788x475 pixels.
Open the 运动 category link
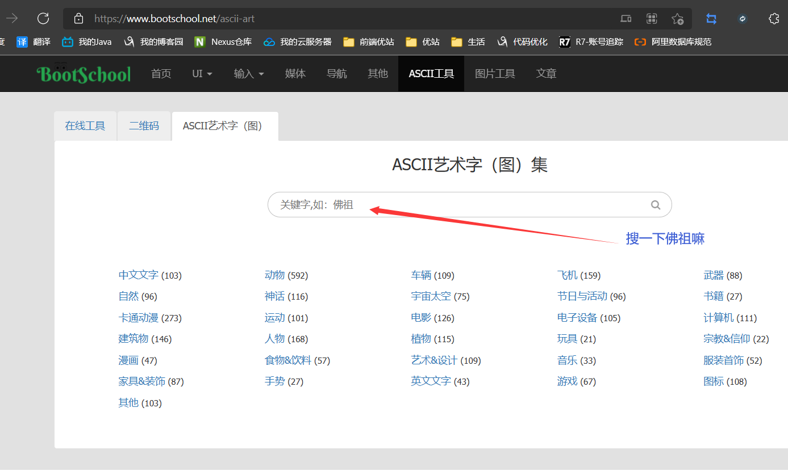click(x=275, y=318)
